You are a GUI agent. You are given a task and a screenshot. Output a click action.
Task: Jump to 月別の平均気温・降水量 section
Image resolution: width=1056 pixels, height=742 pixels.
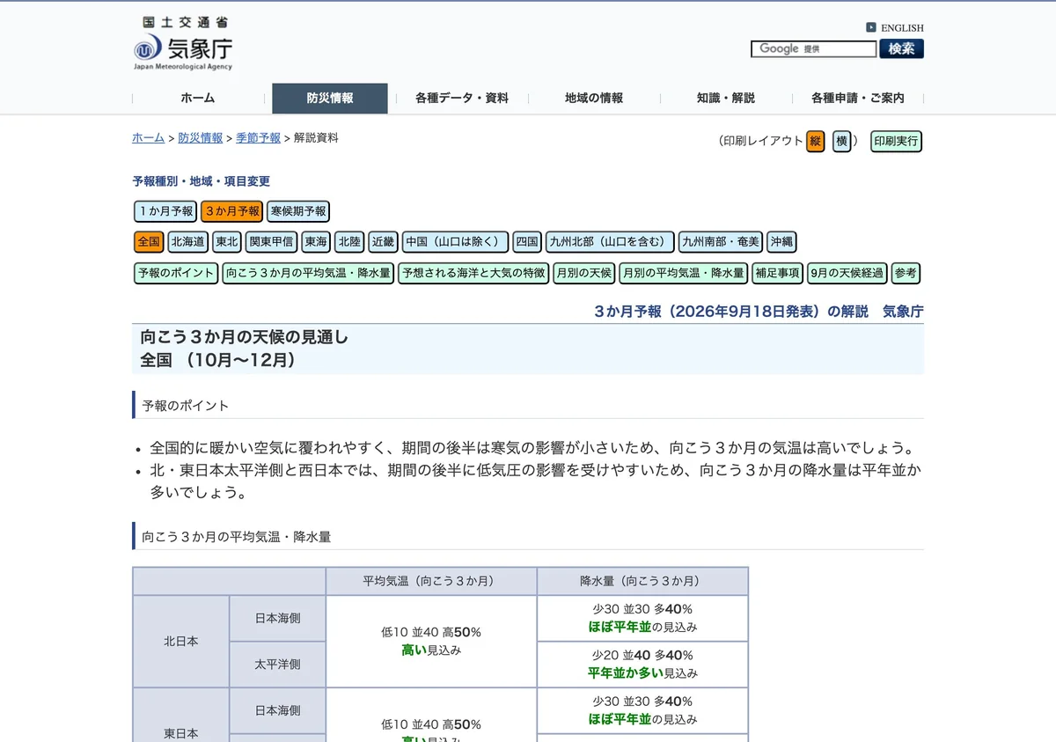click(683, 274)
